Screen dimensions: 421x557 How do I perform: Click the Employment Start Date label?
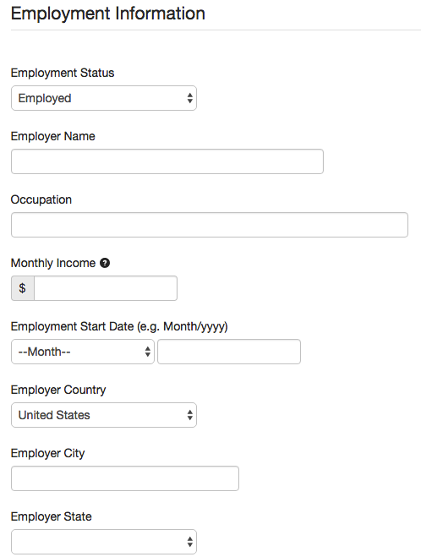[119, 326]
